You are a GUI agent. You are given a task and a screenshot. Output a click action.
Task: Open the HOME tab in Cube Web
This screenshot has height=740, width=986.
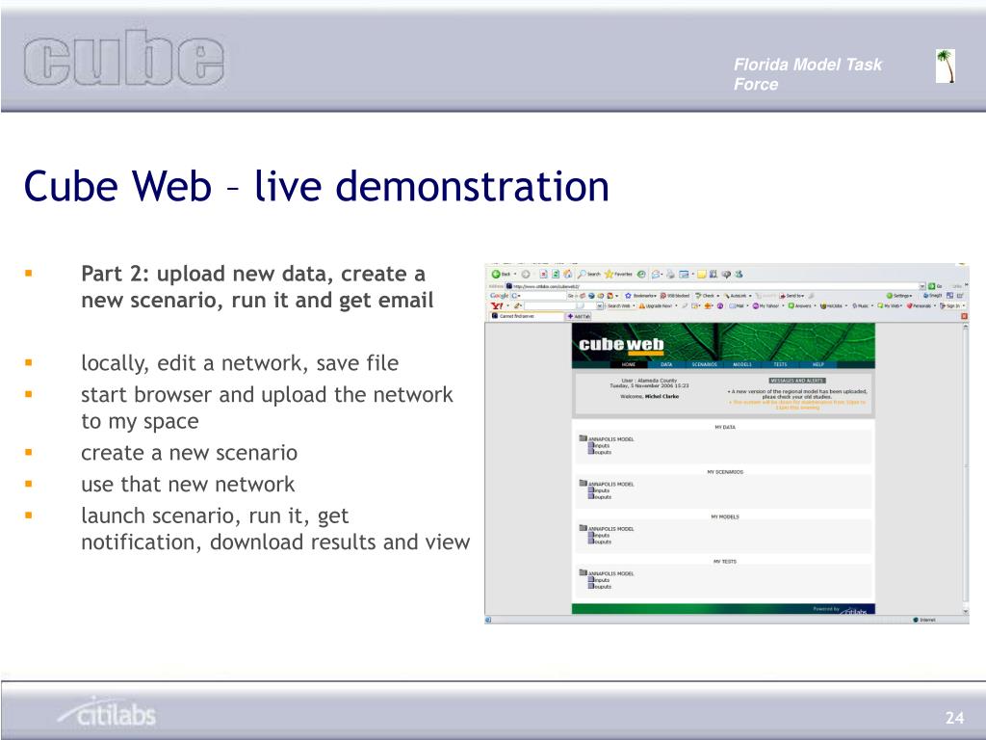(629, 364)
